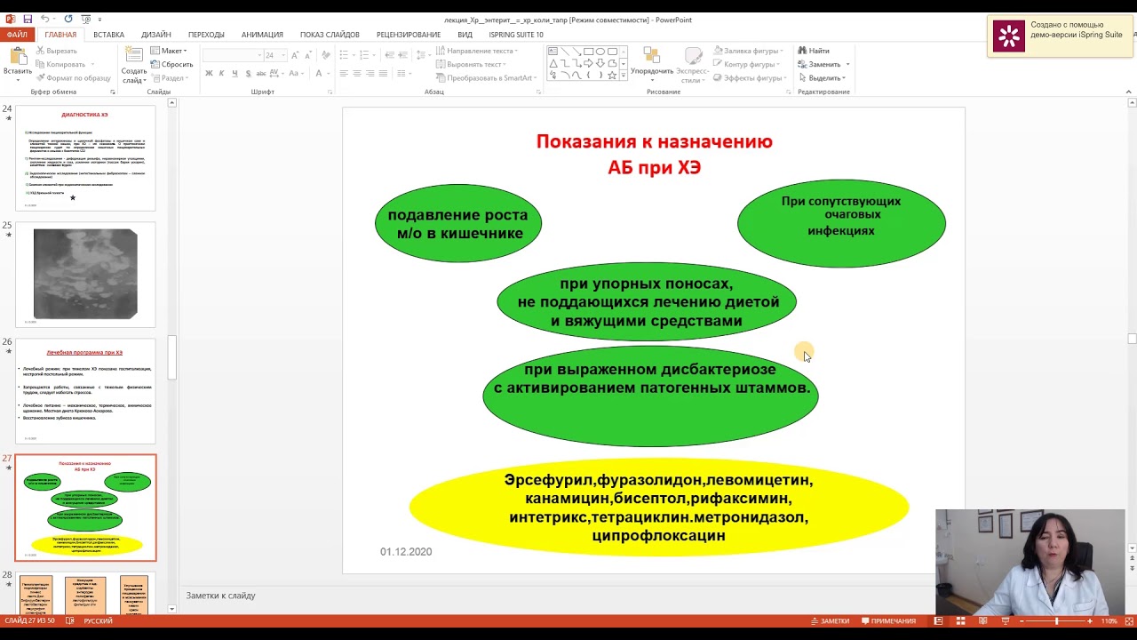Toggle strikethrough (abc) formatting
Viewport: 1137px width, 640px height.
click(259, 73)
